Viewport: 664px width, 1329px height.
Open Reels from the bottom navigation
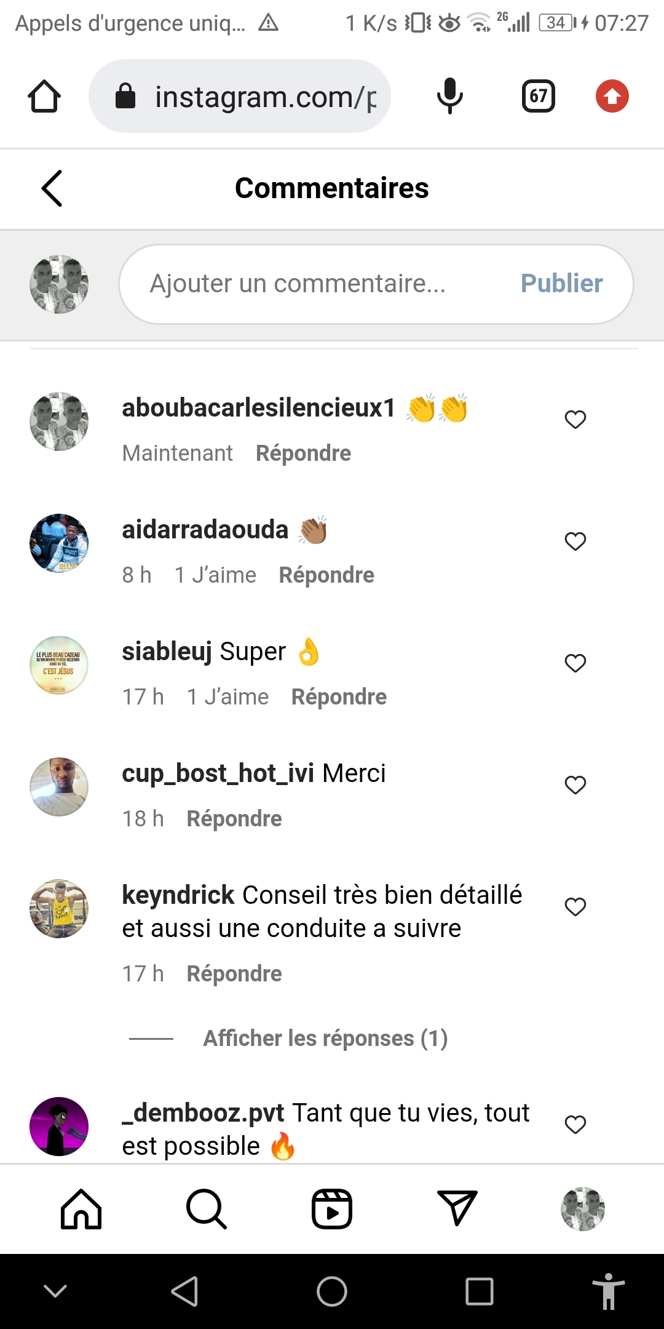click(332, 1209)
